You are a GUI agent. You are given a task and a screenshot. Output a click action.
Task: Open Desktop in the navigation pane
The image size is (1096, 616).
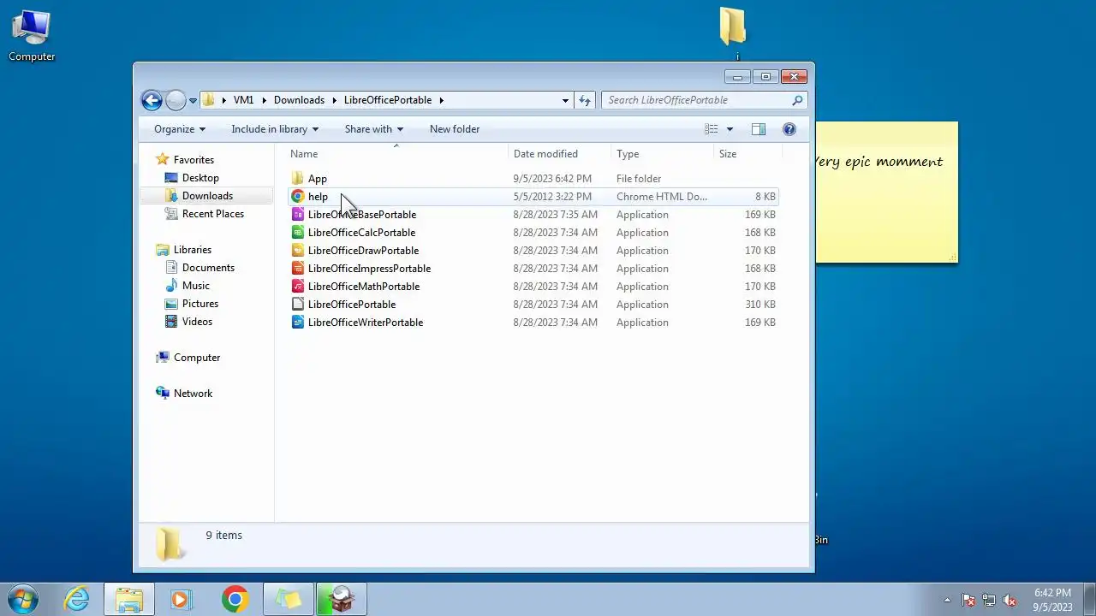coord(200,178)
